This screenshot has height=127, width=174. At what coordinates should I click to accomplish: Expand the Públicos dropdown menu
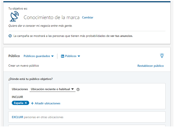[72, 56]
